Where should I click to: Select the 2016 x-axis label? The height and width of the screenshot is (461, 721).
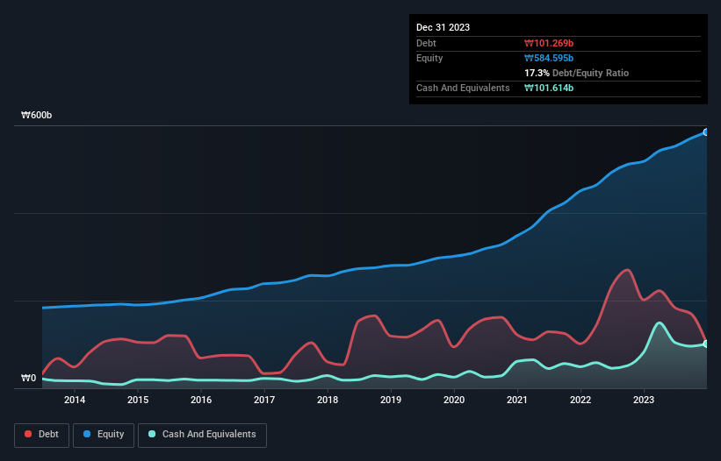[x=201, y=400]
